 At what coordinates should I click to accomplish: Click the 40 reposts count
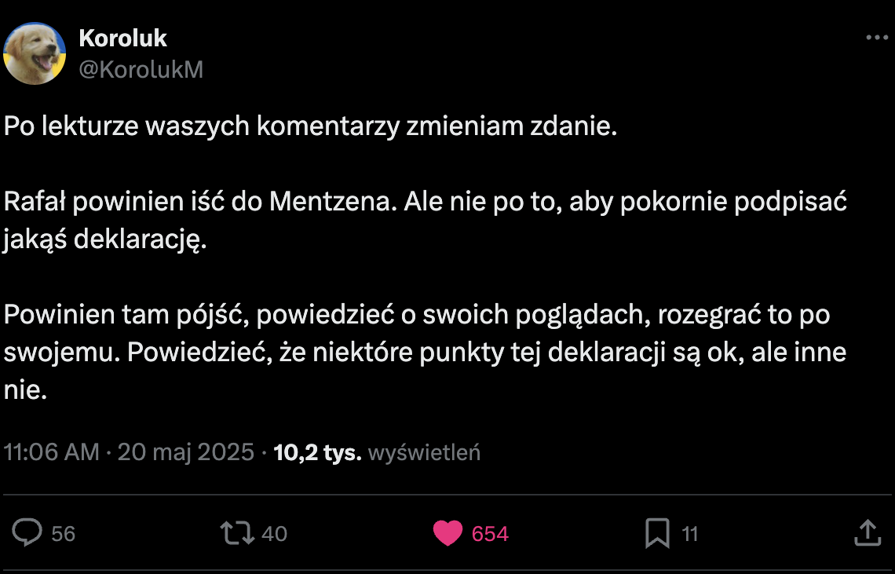coord(274,534)
